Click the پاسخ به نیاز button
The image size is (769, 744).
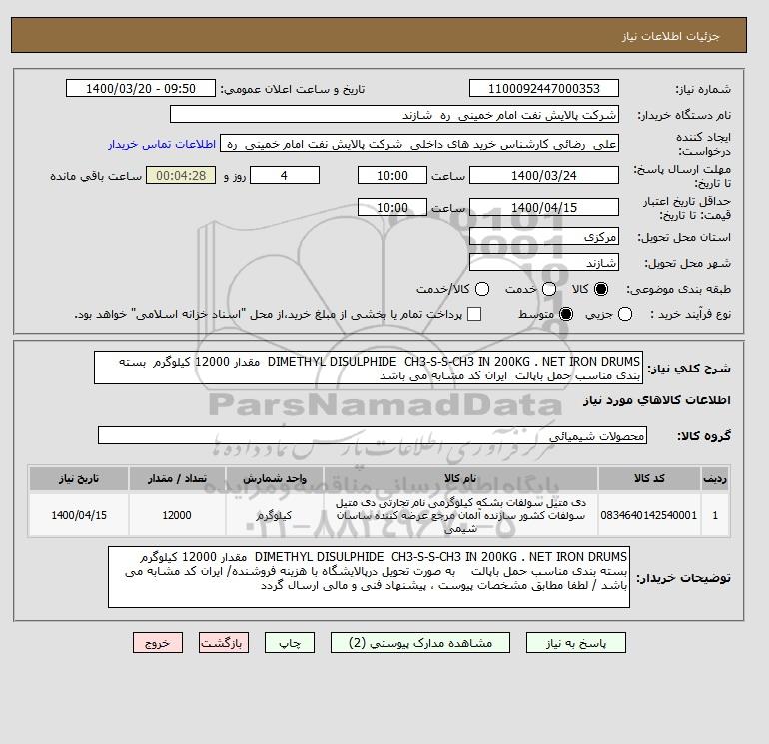point(576,643)
